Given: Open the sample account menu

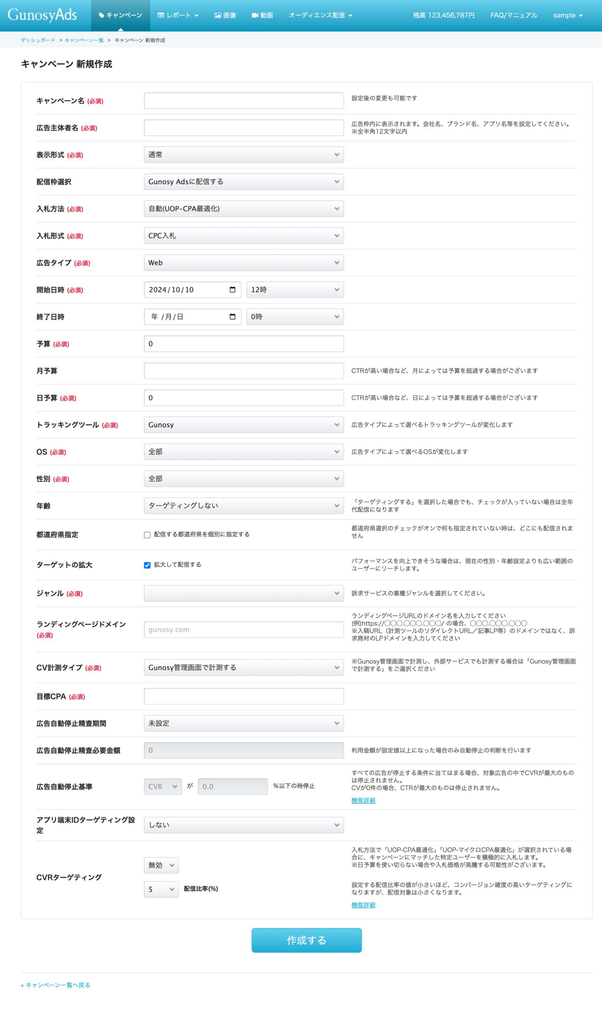Looking at the screenshot, I should (568, 15).
